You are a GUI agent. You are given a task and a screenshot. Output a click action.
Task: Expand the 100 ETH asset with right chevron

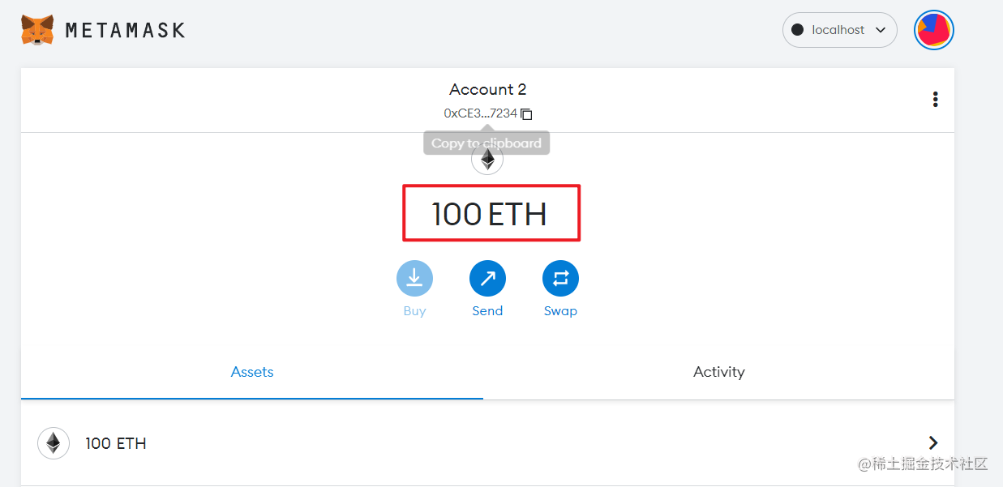pos(933,442)
